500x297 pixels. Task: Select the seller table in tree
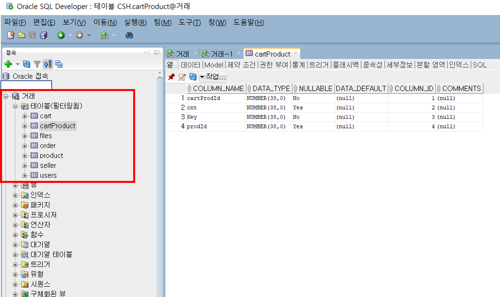(x=48, y=165)
